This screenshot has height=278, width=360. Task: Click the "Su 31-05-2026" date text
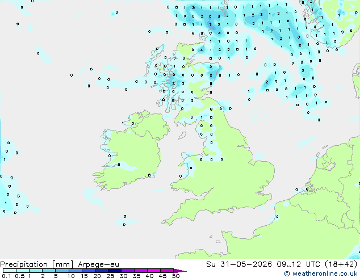(x=239, y=264)
